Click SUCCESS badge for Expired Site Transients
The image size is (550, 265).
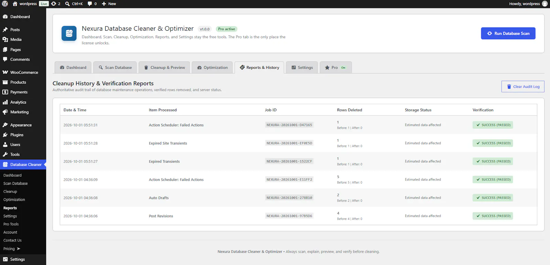click(x=493, y=143)
